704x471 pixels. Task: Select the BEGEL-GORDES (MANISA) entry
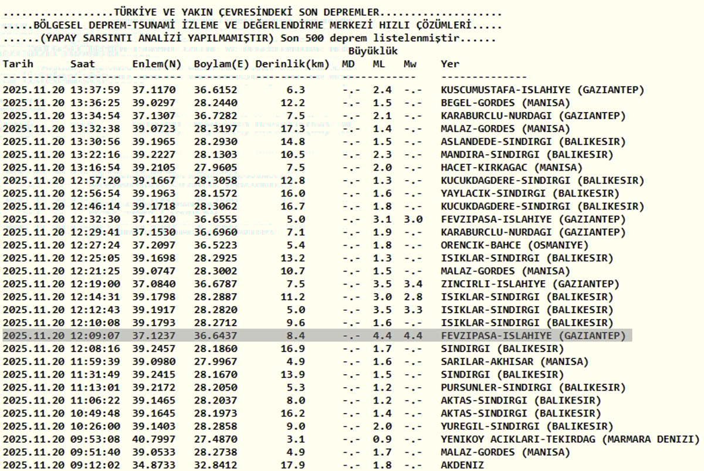tap(505, 103)
